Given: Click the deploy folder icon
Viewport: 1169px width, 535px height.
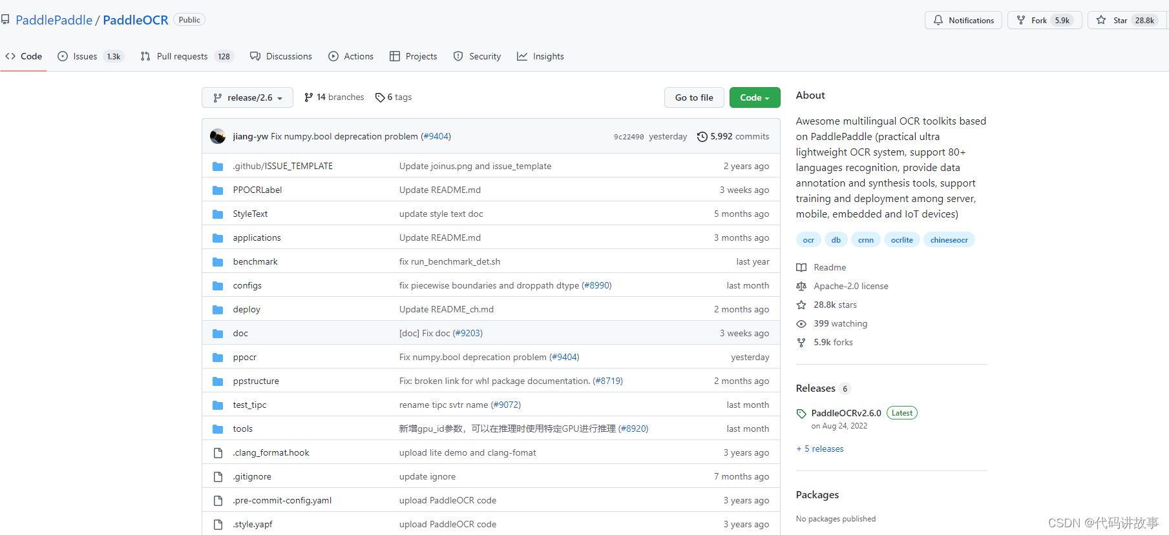Looking at the screenshot, I should click(218, 310).
